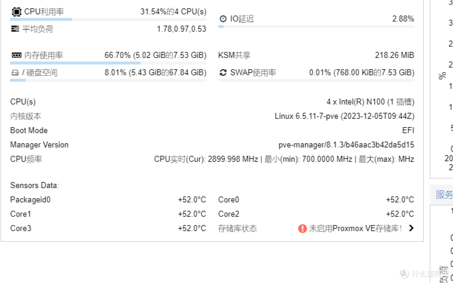Click the memory icon beside 内存使用率
Screen dimensions: 453x283
coord(16,55)
